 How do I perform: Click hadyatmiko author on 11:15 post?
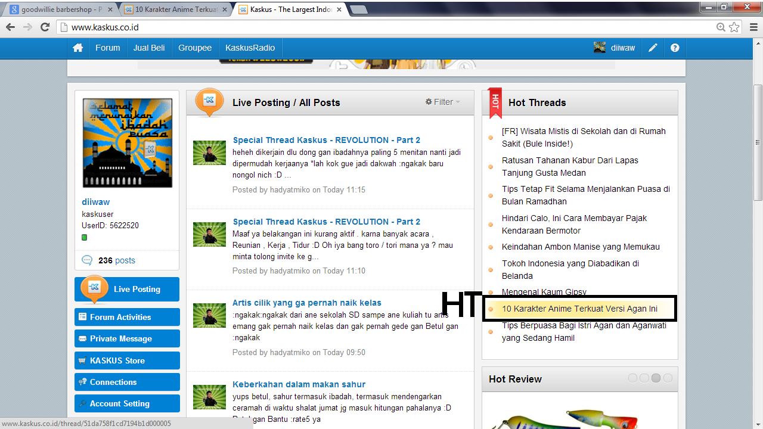pos(290,189)
